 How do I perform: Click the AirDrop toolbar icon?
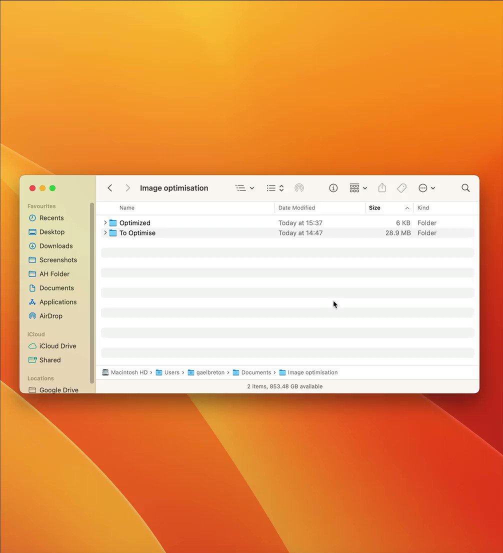pos(299,188)
